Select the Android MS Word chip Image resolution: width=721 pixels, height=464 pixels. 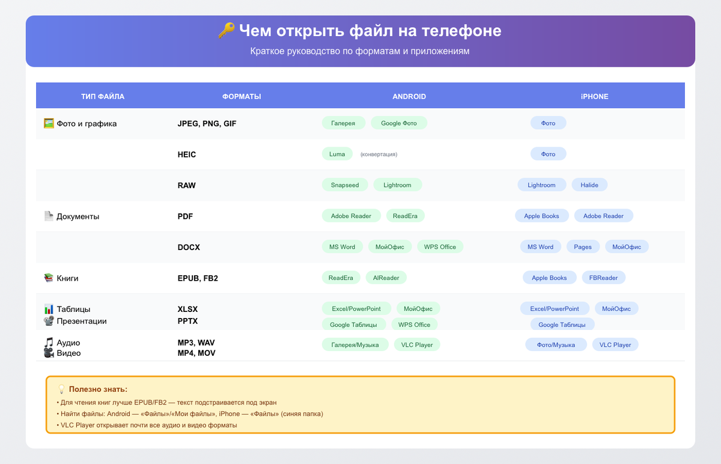(342, 247)
